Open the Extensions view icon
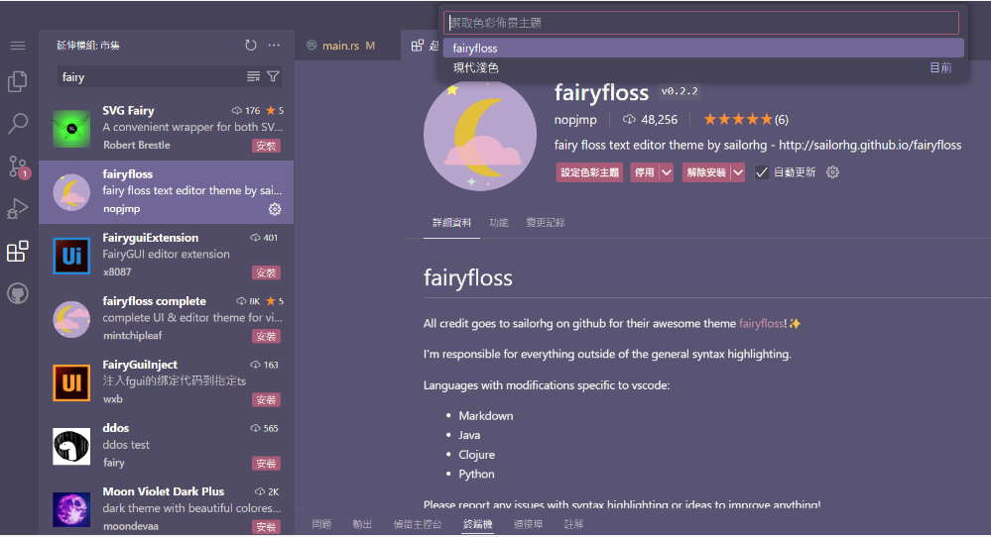991x537 pixels. pos(18,251)
